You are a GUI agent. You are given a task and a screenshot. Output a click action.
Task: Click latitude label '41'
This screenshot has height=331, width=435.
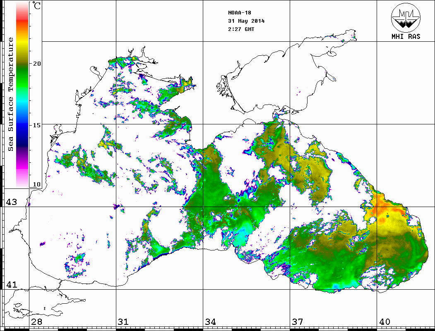coord(11,284)
